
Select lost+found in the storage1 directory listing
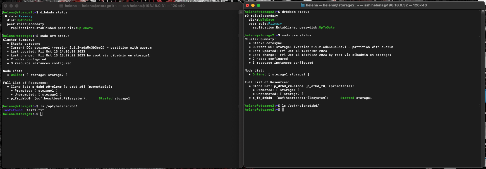point(13,110)
